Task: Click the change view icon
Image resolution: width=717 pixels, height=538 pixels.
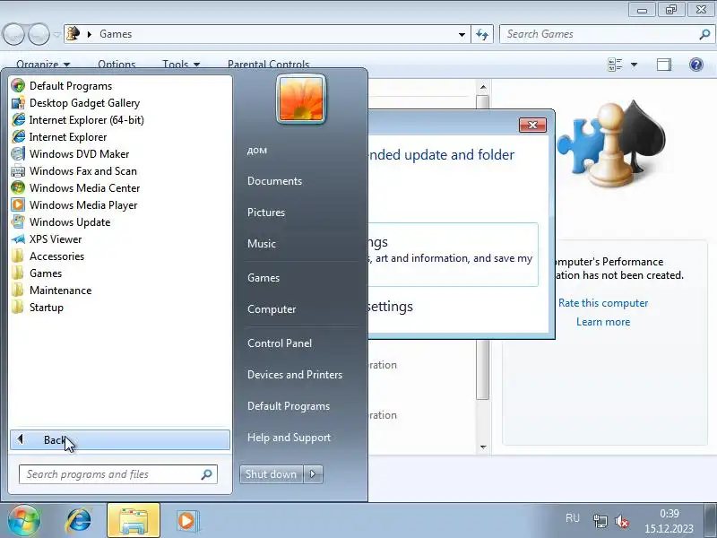Action: 615,65
